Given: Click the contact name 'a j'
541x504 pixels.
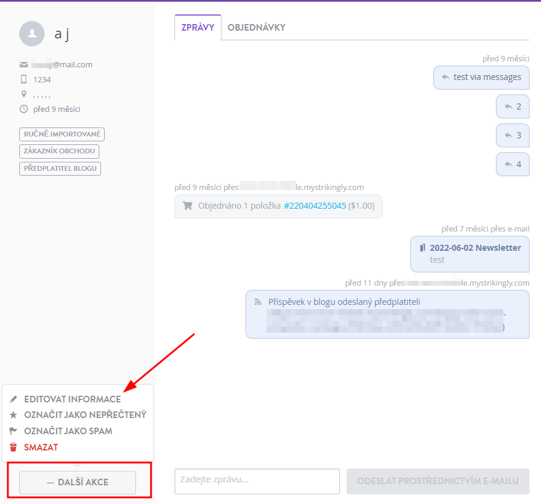Looking at the screenshot, I should click(62, 34).
